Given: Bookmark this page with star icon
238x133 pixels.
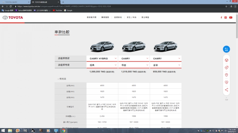Looking at the screenshot, I should point(226,6).
